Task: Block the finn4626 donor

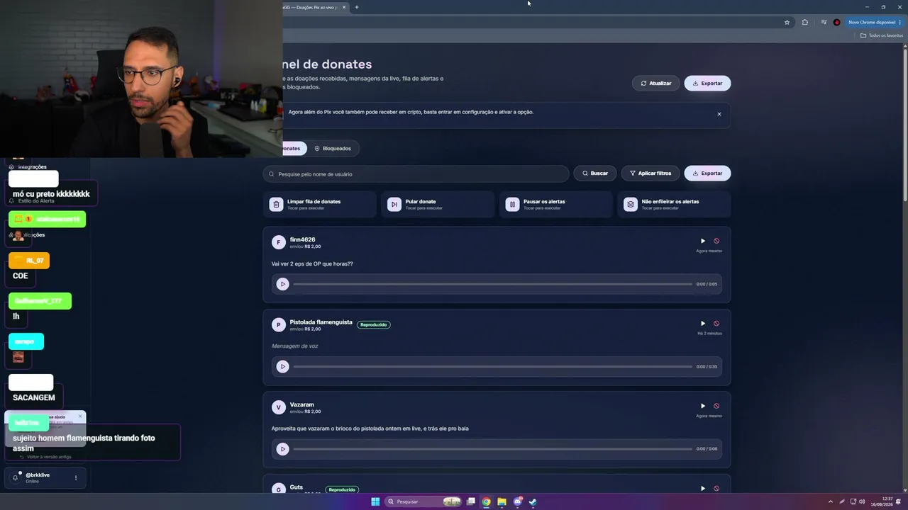Action: coord(716,241)
